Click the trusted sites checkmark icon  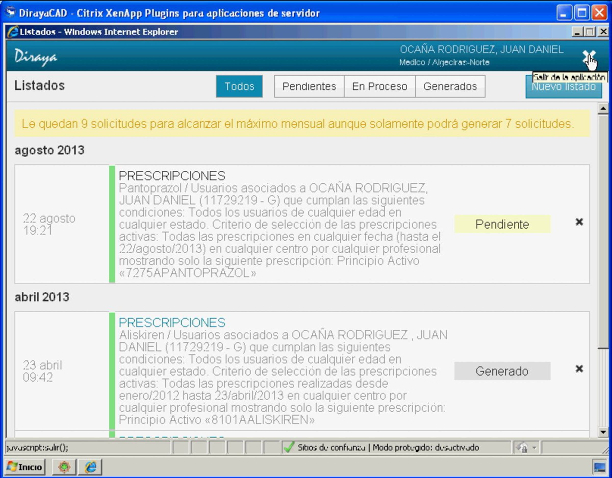point(289,447)
